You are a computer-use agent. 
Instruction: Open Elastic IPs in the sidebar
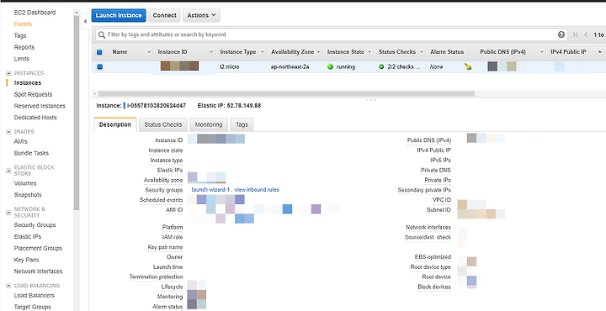point(28,236)
